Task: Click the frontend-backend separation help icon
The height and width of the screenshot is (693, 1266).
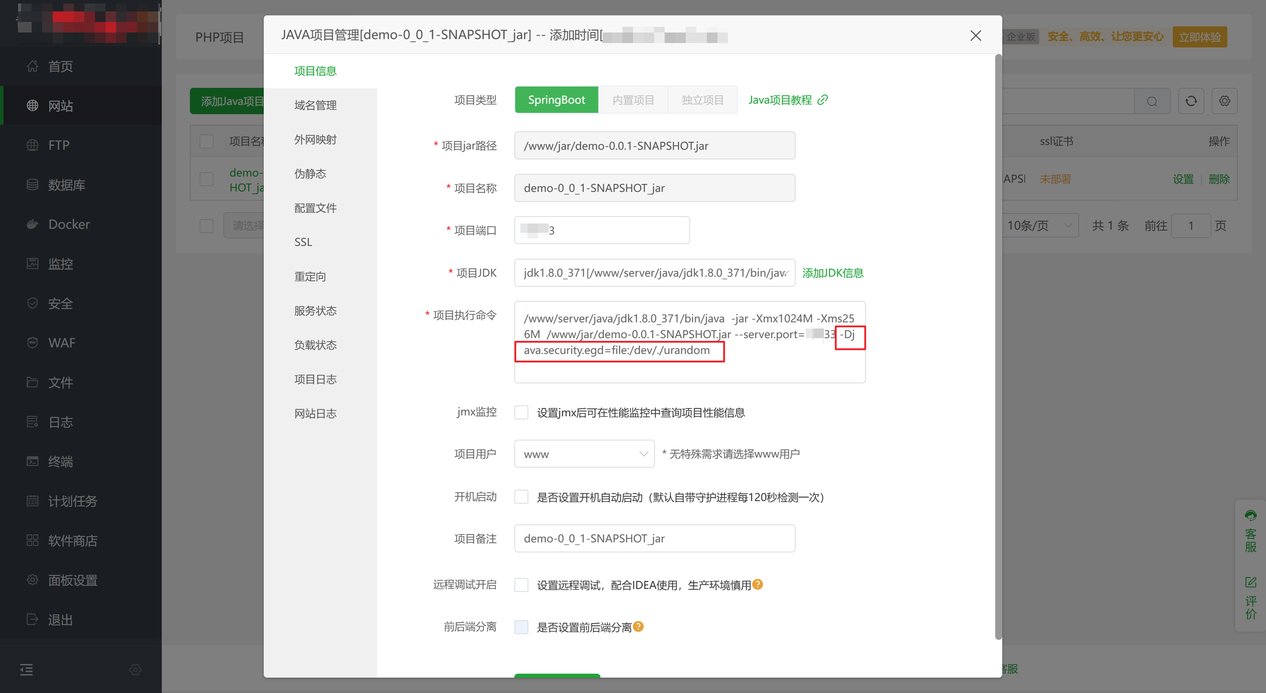Action: point(638,627)
